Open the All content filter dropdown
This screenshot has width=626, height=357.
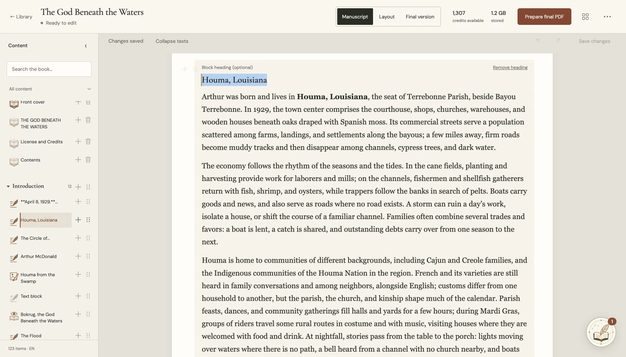coord(49,89)
